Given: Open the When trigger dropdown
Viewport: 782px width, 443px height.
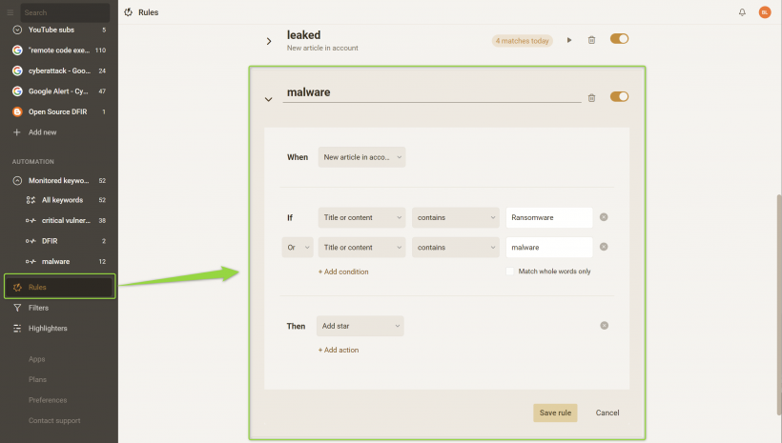Looking at the screenshot, I should (361, 157).
